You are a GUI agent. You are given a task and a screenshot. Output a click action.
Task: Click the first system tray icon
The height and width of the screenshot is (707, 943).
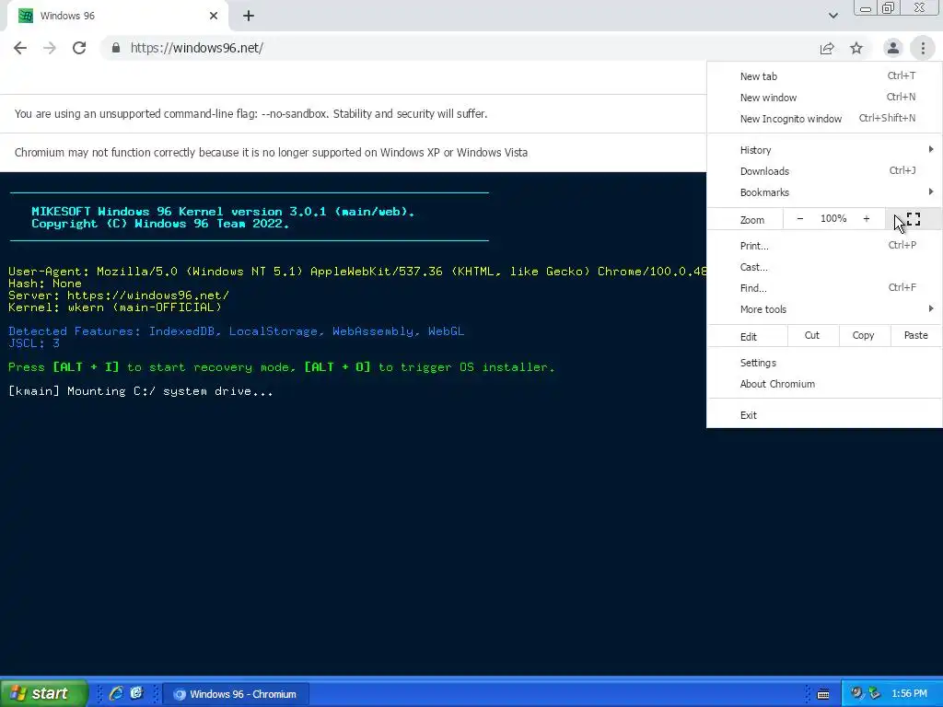pos(856,693)
